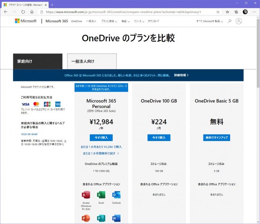Click the ¥12,984 price text
The height and width of the screenshot is (224, 260).
point(101,122)
